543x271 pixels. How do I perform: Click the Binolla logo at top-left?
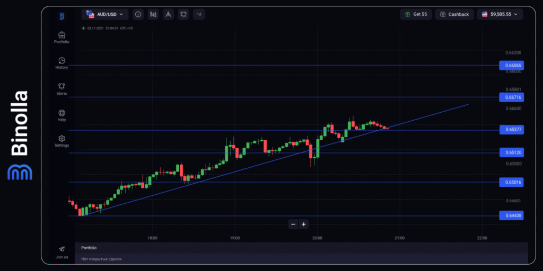(x=62, y=16)
